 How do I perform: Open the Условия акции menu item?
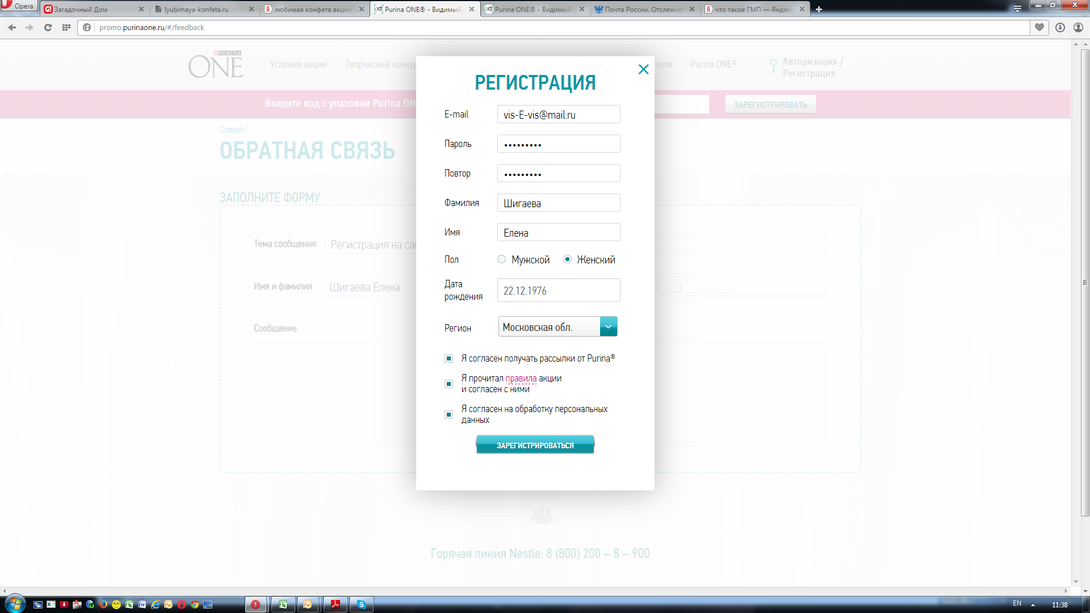pyautogui.click(x=299, y=65)
